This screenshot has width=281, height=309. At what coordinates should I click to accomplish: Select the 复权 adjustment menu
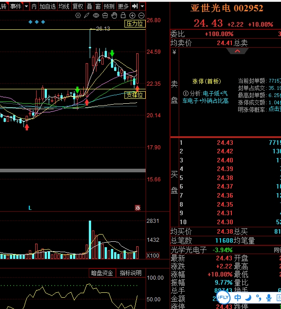78,6
